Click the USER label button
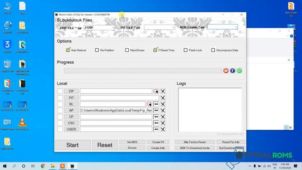Screen dimensions: 302x170 (71, 129)
